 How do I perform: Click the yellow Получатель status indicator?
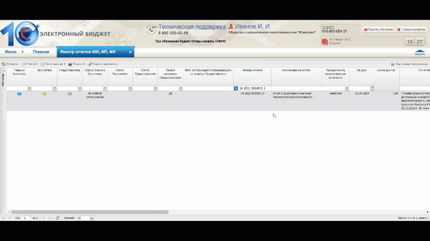[x=44, y=94]
